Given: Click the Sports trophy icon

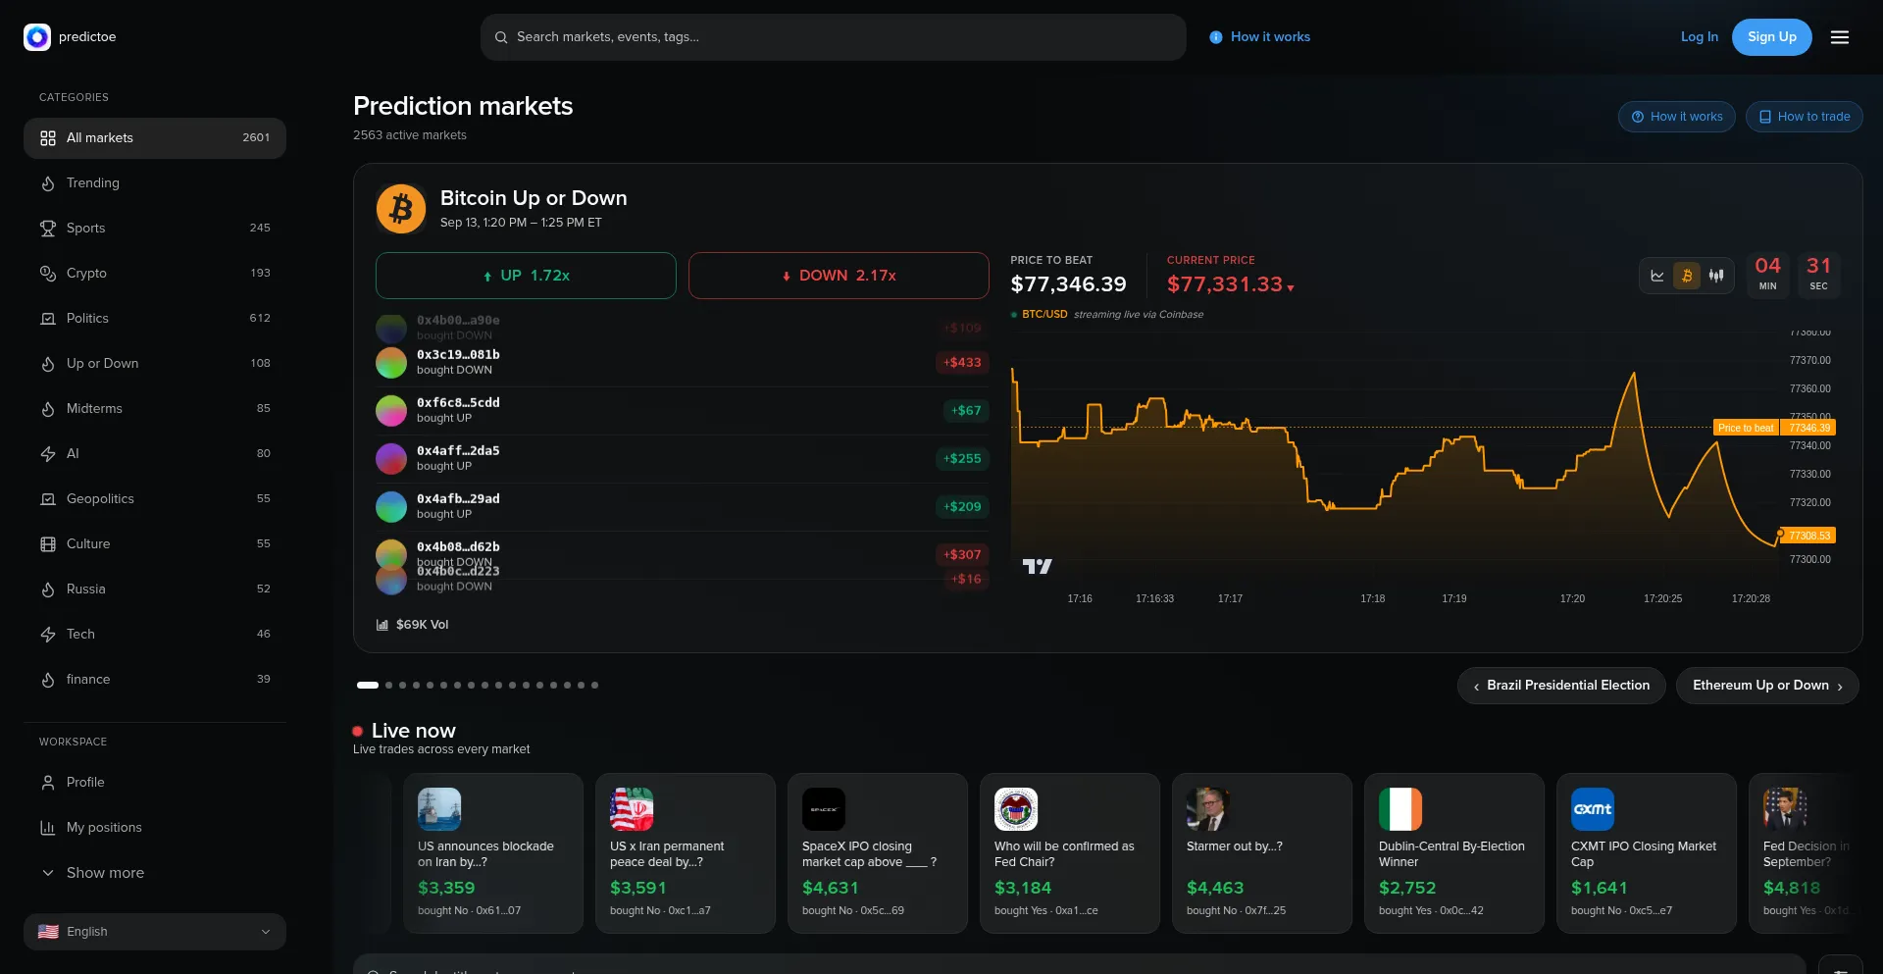Looking at the screenshot, I should tap(47, 229).
